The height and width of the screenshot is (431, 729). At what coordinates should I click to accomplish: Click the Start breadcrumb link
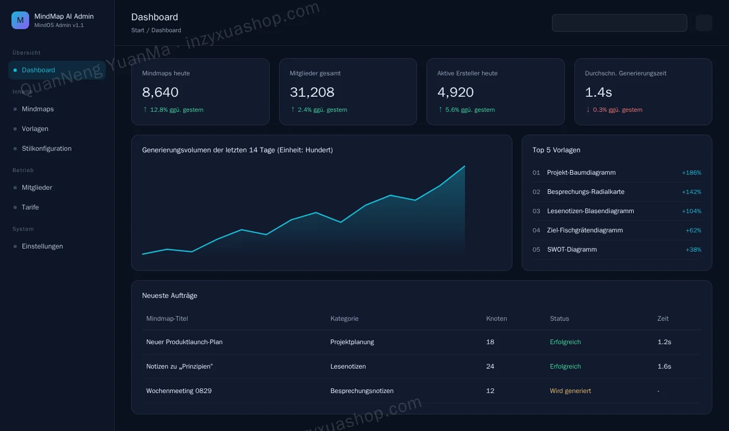tap(138, 30)
